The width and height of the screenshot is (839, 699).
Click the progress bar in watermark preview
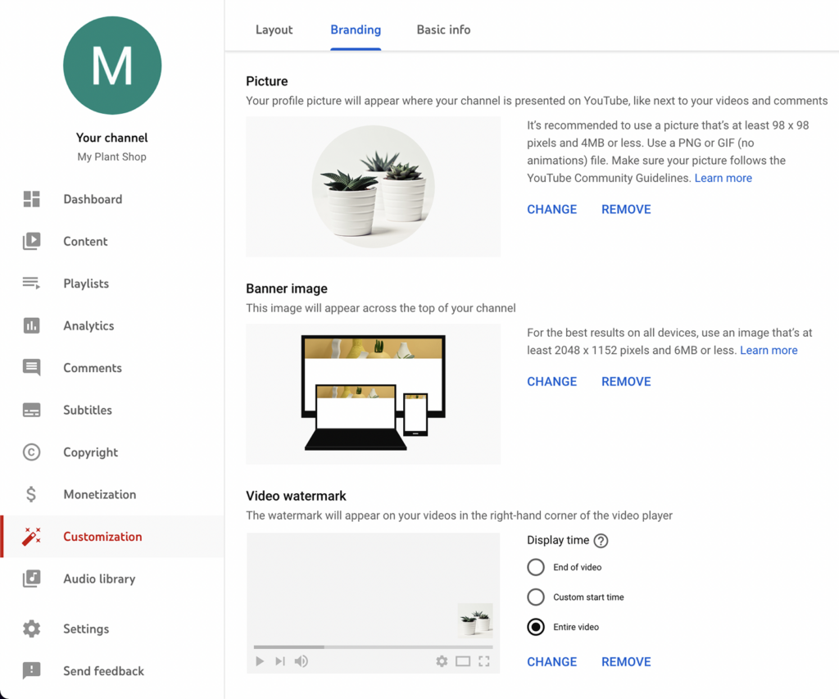[x=374, y=647]
